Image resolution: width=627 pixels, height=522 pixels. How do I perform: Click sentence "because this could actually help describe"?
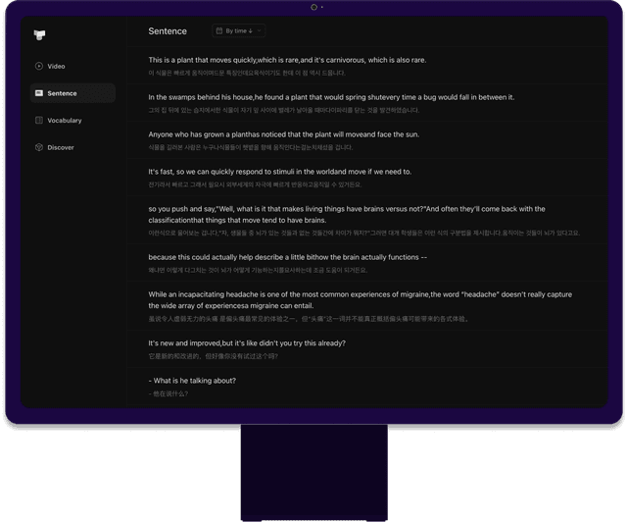(287, 257)
